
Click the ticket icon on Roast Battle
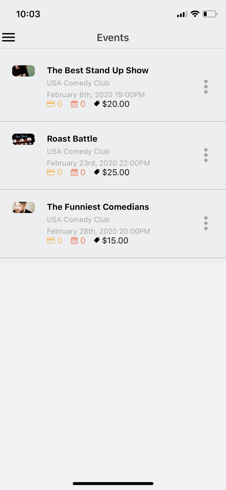click(x=51, y=172)
